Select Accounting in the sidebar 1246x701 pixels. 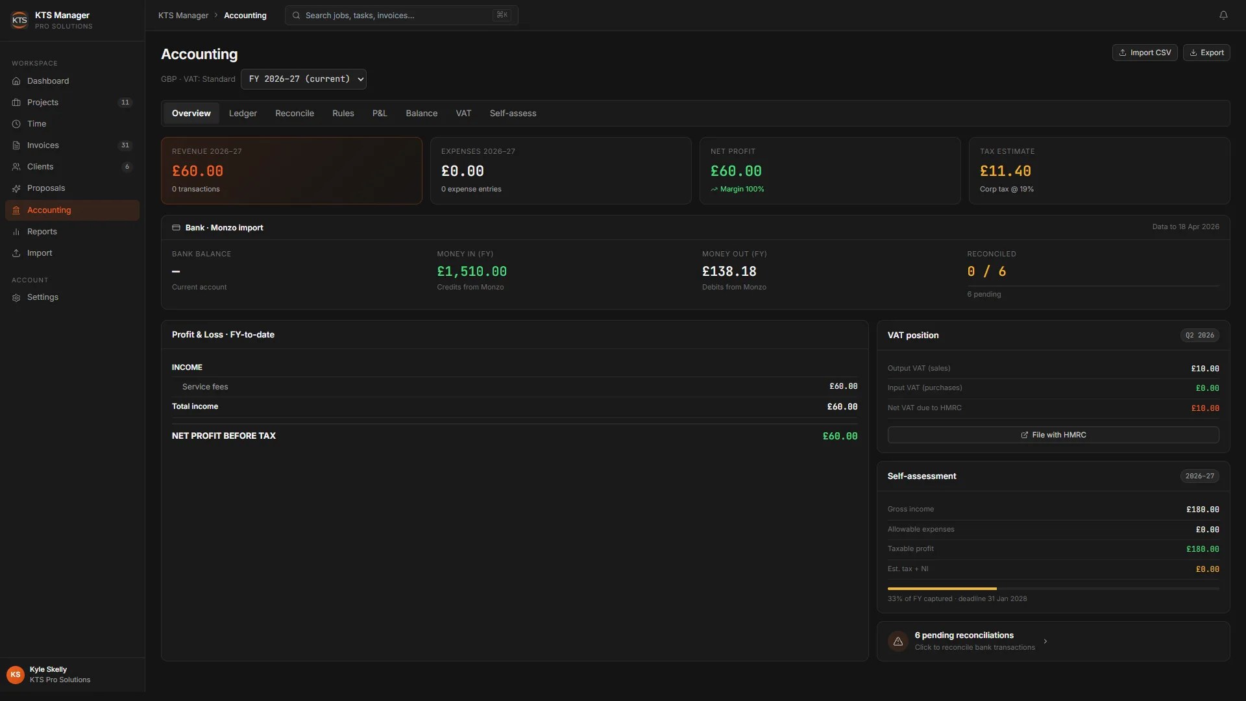point(72,210)
